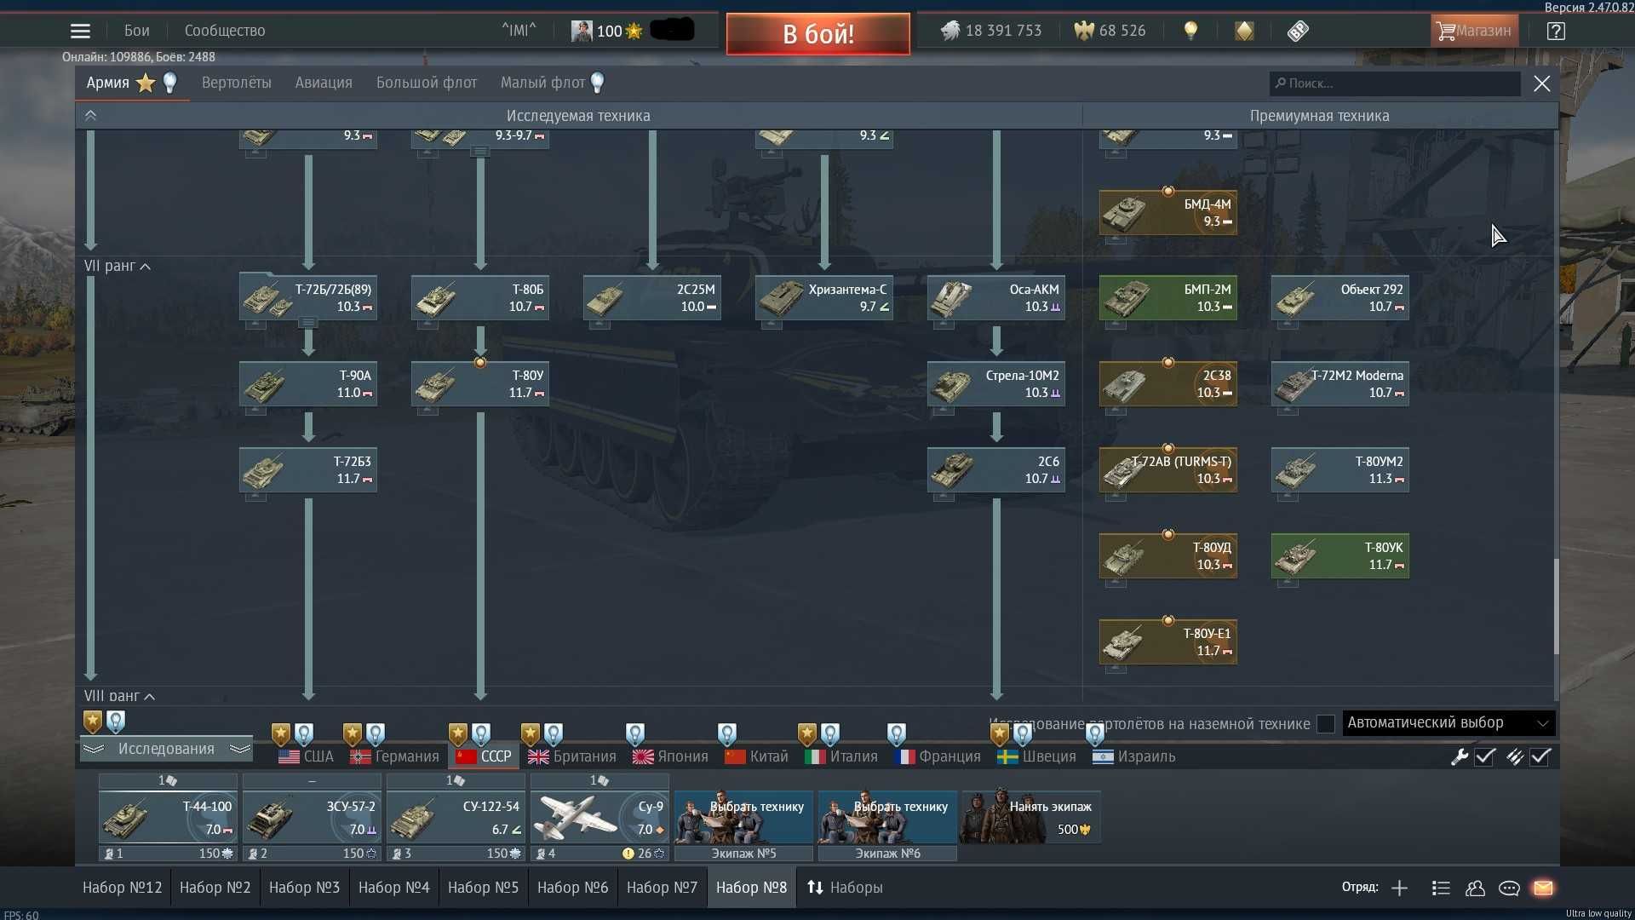Open the squad list icon
Image resolution: width=1635 pixels, height=920 pixels.
tap(1441, 888)
